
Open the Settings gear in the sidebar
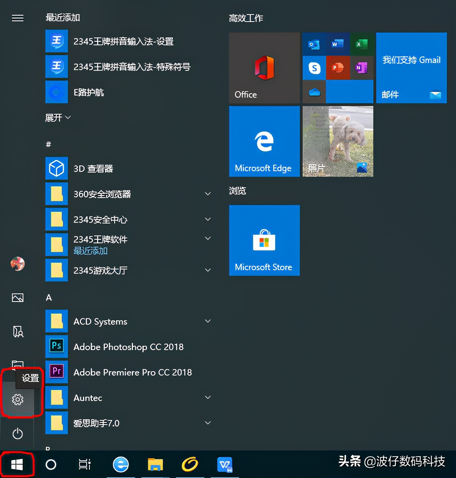[x=17, y=399]
